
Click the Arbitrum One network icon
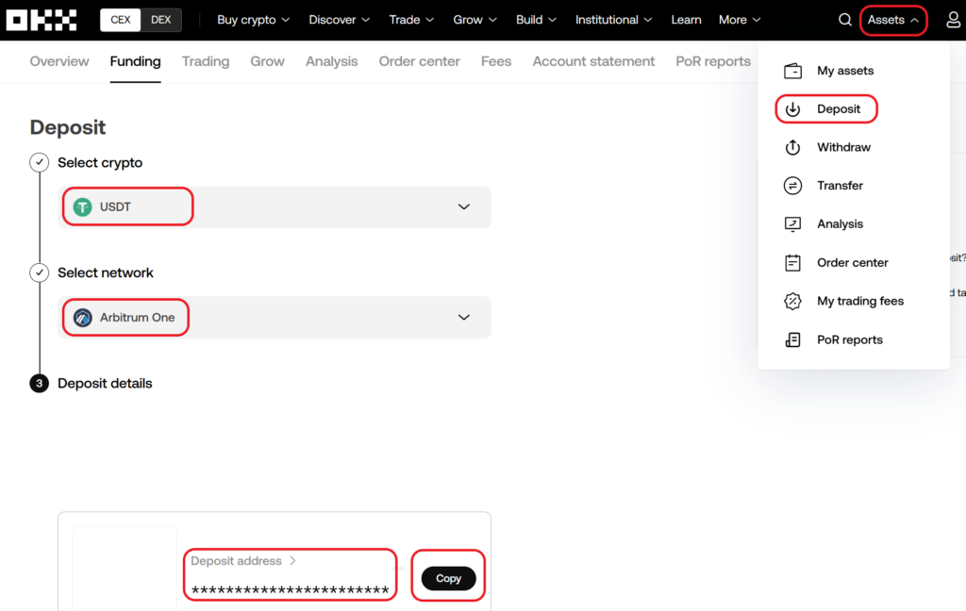pos(83,317)
